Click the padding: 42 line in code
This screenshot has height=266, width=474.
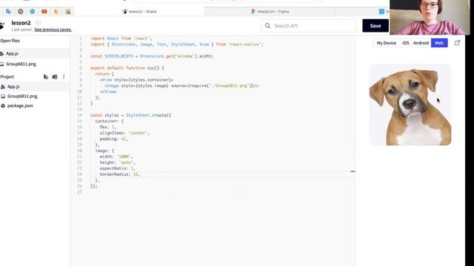(x=114, y=139)
